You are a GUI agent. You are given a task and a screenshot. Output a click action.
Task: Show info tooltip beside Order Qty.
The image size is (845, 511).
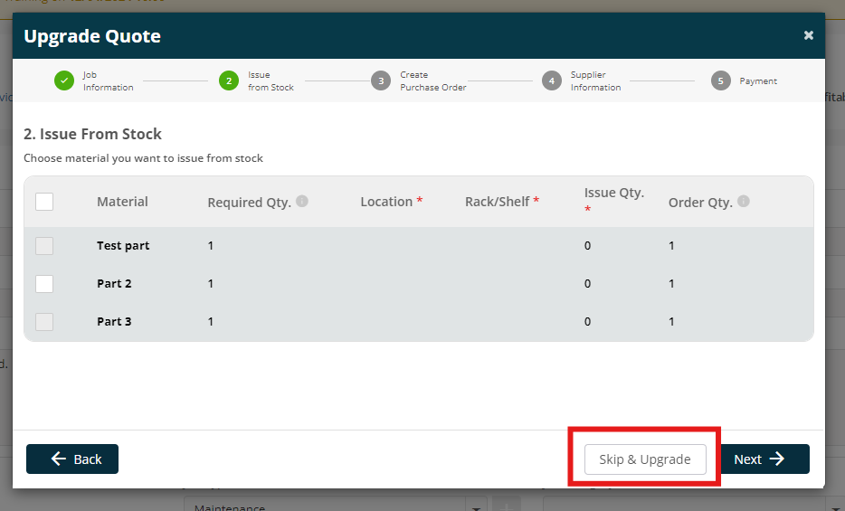tap(743, 201)
